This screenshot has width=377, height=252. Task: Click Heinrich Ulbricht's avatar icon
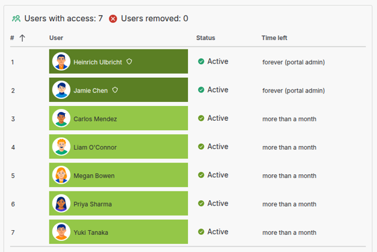point(61,62)
